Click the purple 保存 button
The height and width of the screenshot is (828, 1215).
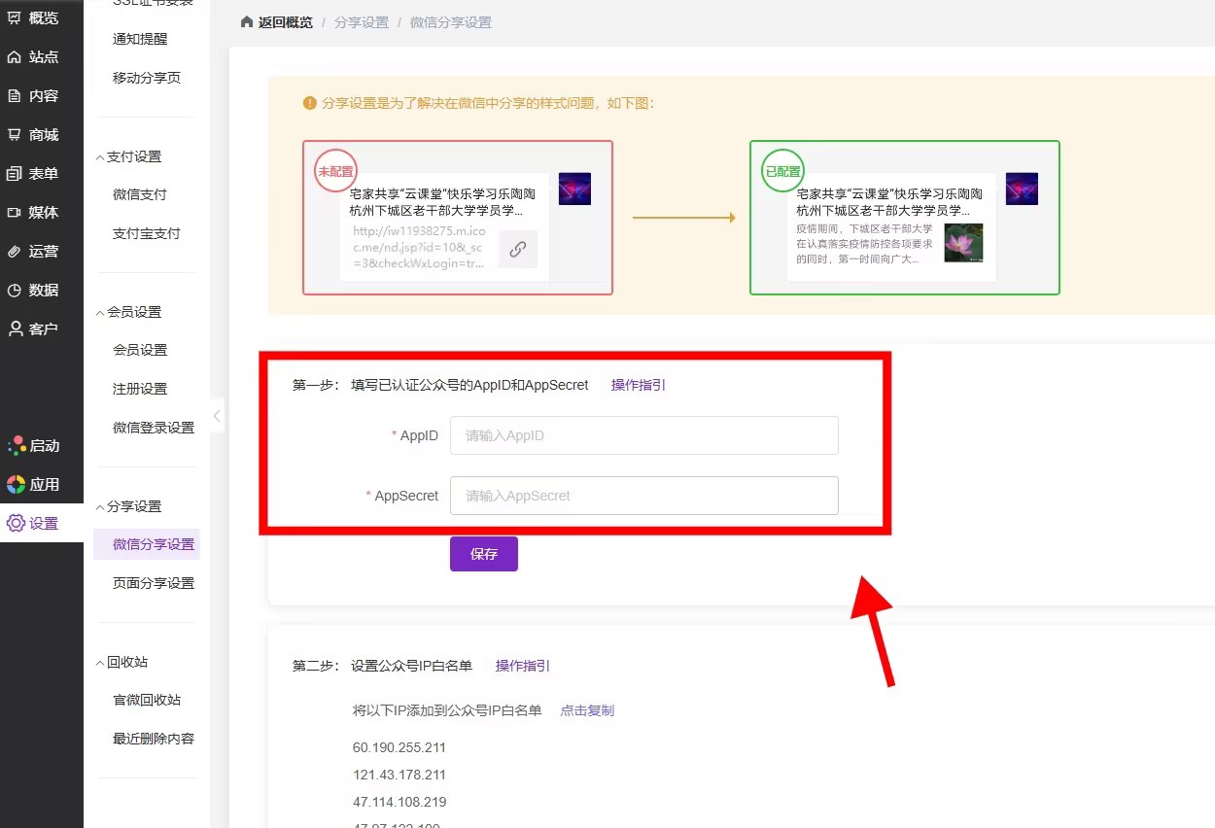point(483,554)
